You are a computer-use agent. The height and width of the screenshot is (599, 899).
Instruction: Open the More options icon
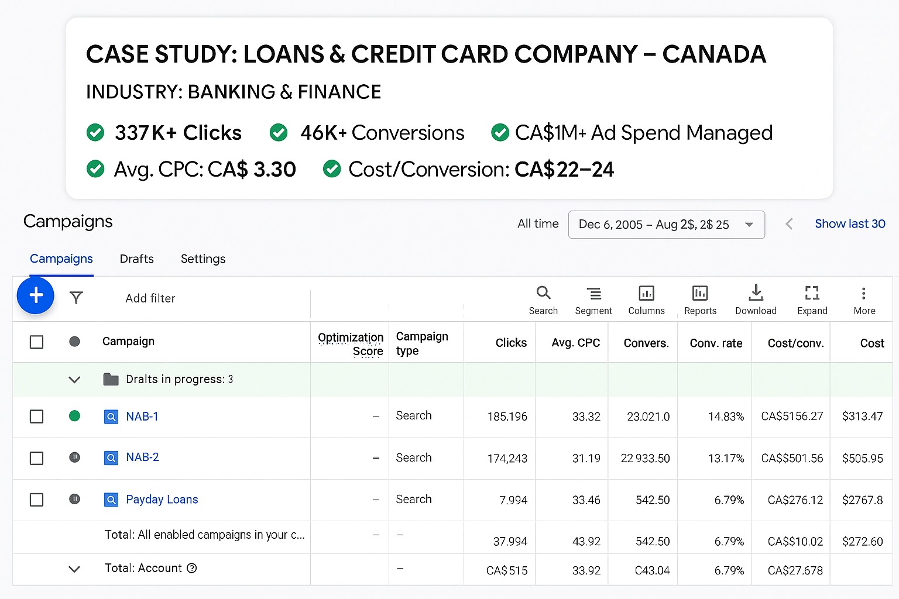tap(864, 293)
